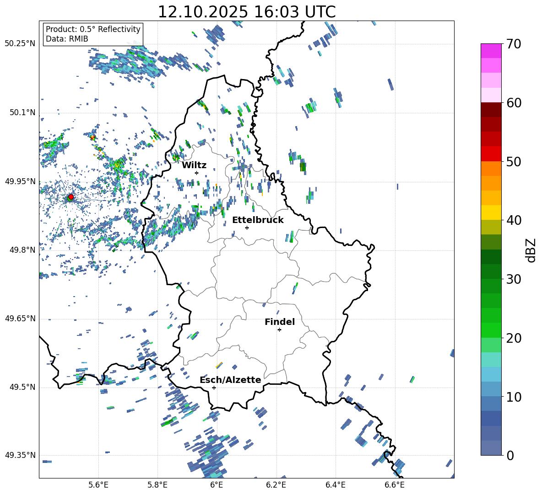542x494 pixels.
Task: Click the colorbar 50 tick label
Action: tap(514, 161)
